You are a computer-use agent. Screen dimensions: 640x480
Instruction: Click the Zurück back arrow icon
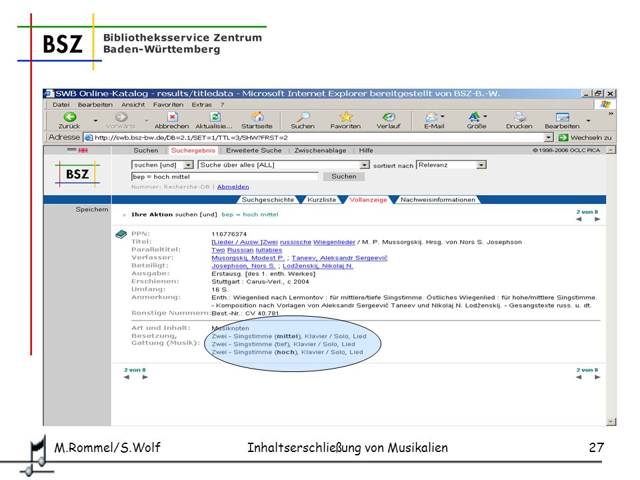coord(70,117)
